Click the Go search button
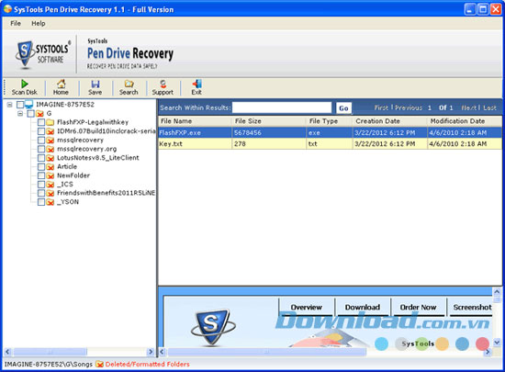The image size is (505, 372). [343, 107]
